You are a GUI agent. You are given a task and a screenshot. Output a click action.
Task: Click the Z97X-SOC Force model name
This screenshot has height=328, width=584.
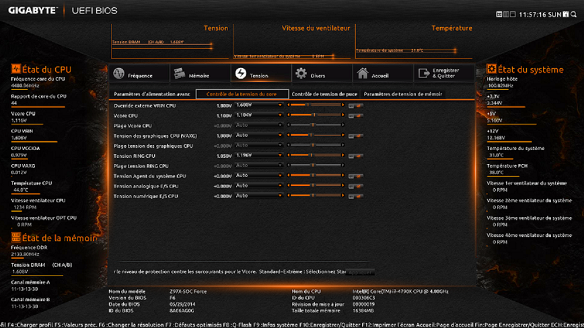pyautogui.click(x=188, y=292)
